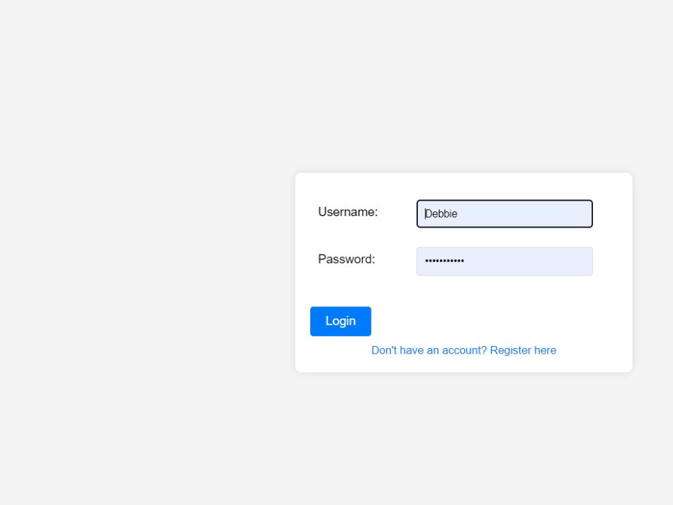673x505 pixels.
Task: Click the Register here hyperlink text
Action: 523,350
